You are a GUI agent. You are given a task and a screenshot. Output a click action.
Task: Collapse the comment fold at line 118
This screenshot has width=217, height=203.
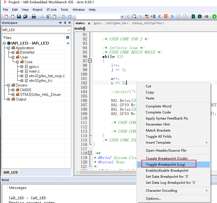tap(90, 153)
